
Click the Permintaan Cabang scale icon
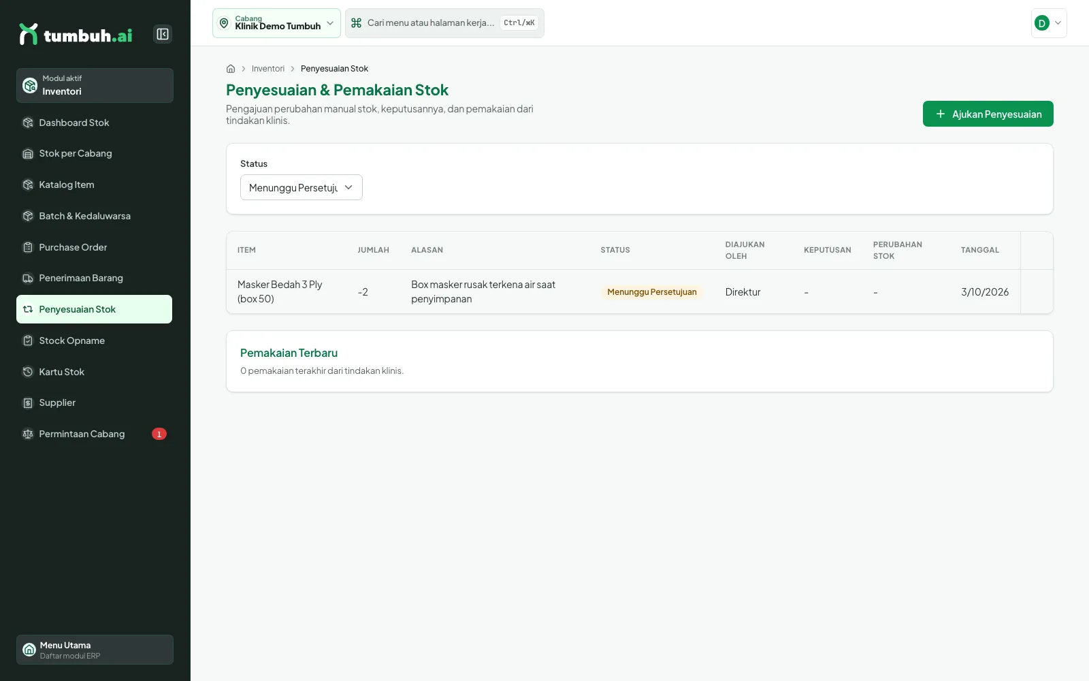[28, 434]
